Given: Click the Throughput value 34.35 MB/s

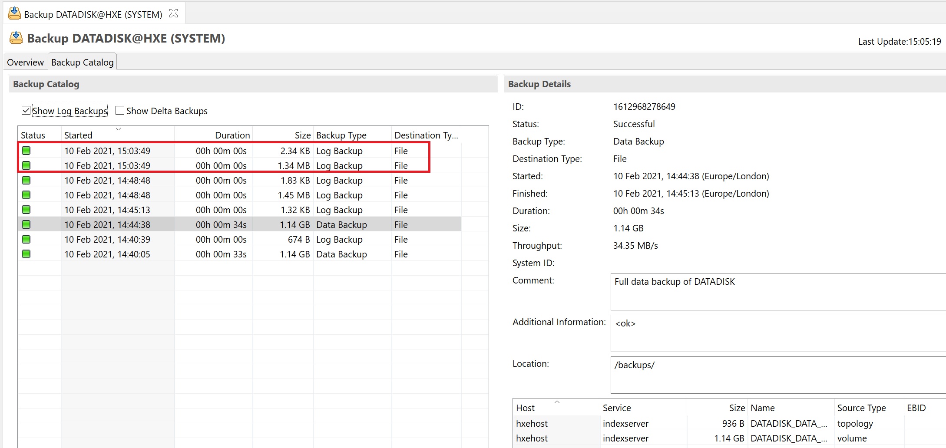Looking at the screenshot, I should point(635,245).
